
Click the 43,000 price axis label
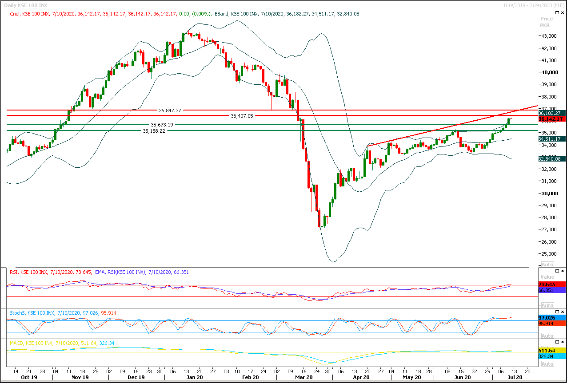coord(549,36)
